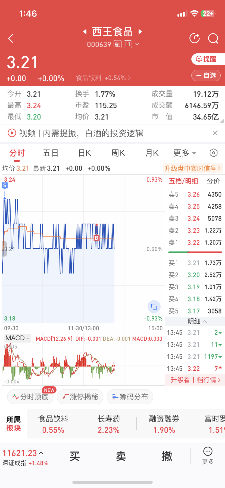225x488 pixels.
Task: Open 筹码分布 feature button
Action: (x=130, y=397)
